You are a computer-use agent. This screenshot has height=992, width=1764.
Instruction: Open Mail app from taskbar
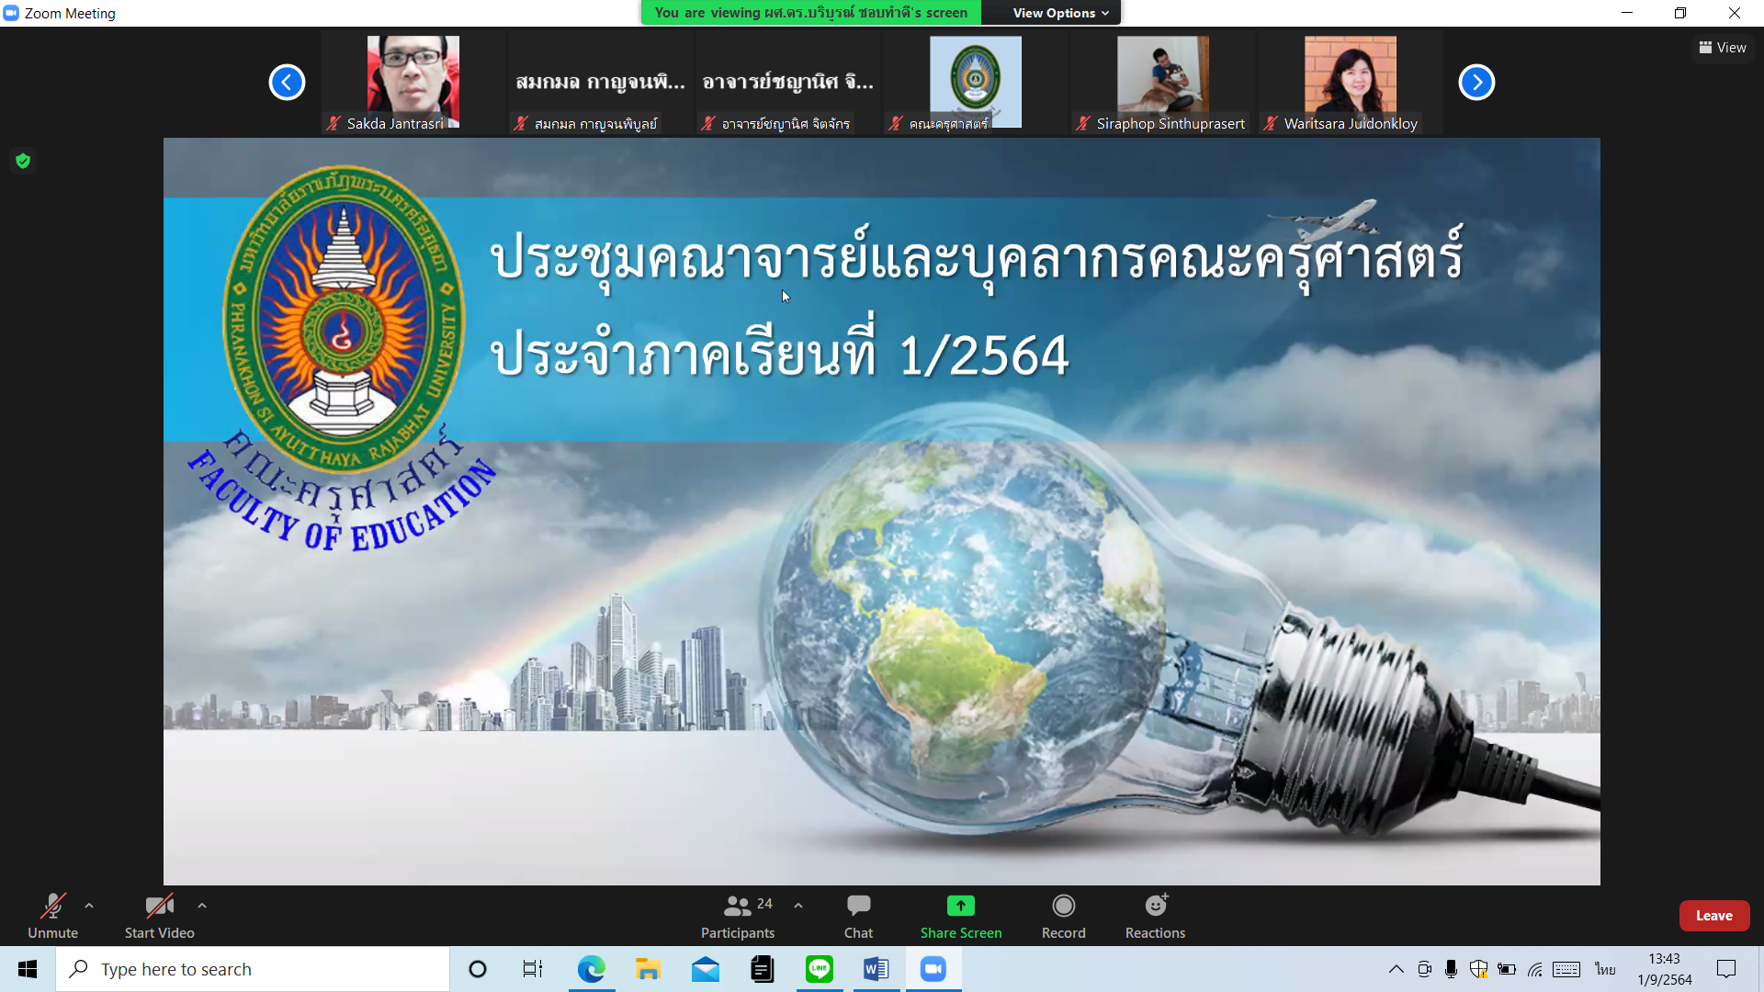(706, 969)
